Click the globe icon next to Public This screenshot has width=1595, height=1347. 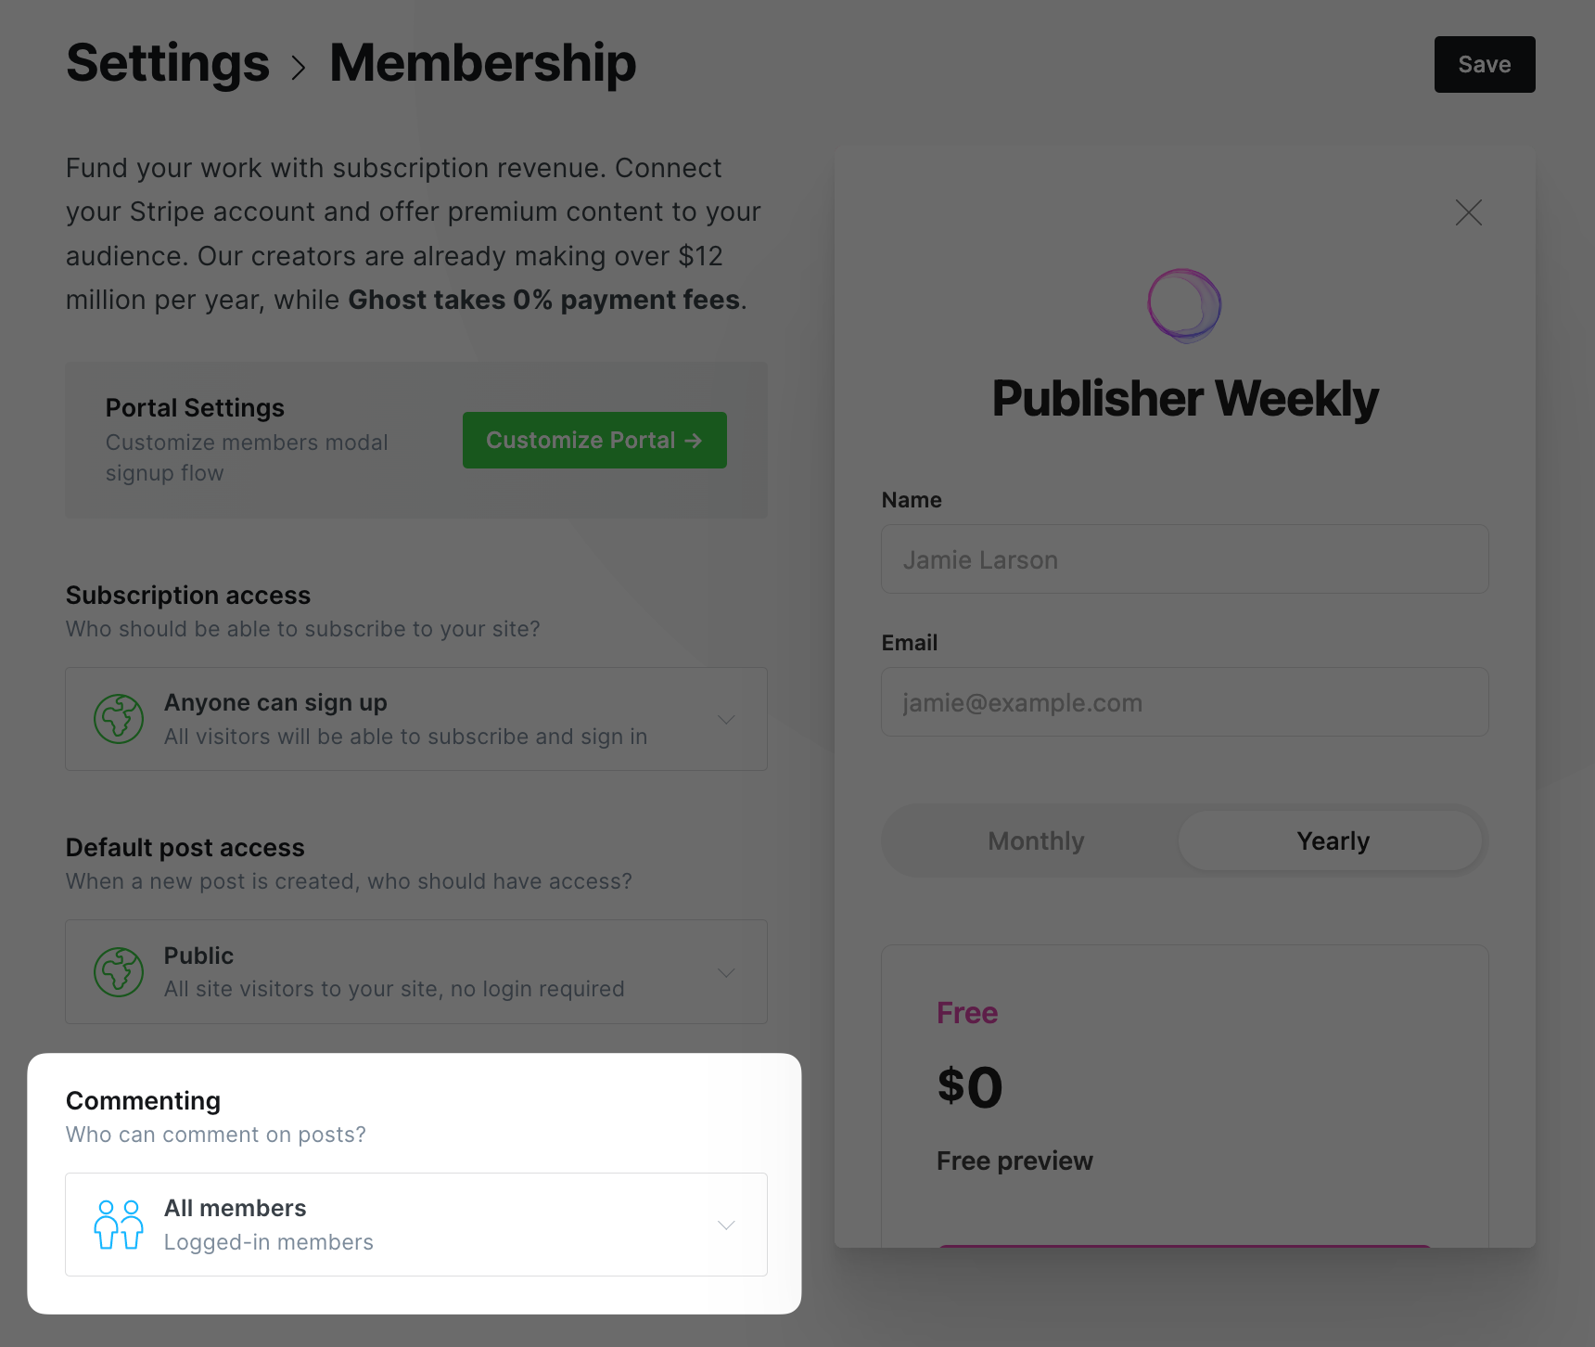point(119,971)
